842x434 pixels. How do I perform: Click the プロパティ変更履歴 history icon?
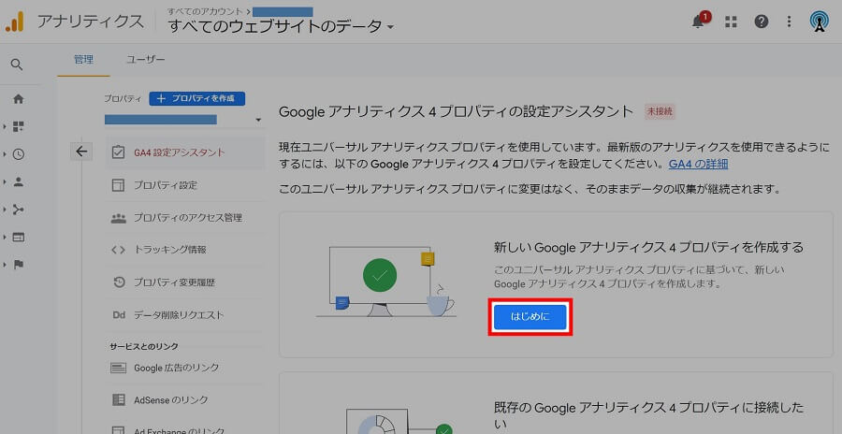(x=119, y=282)
